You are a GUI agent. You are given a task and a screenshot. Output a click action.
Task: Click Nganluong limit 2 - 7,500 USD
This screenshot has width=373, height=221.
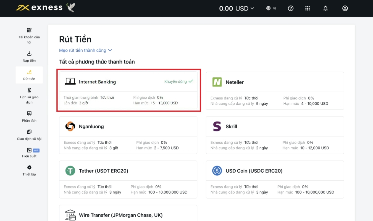pyautogui.click(x=166, y=148)
